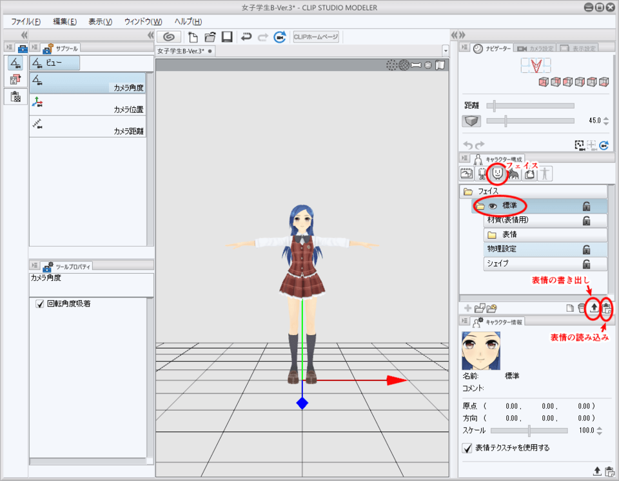Screen dimensions: 619x481
Task: Select the Hair icon in character composition panel
Action: (x=515, y=173)
